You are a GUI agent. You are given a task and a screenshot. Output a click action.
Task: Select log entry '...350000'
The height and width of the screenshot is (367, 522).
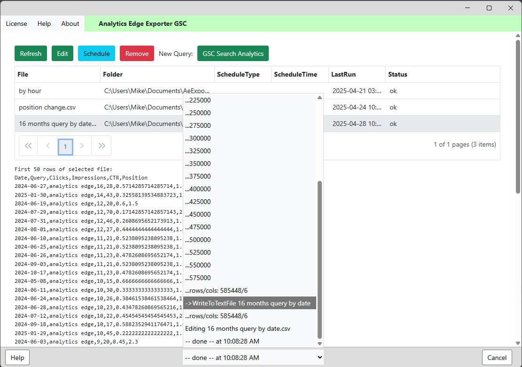point(249,164)
